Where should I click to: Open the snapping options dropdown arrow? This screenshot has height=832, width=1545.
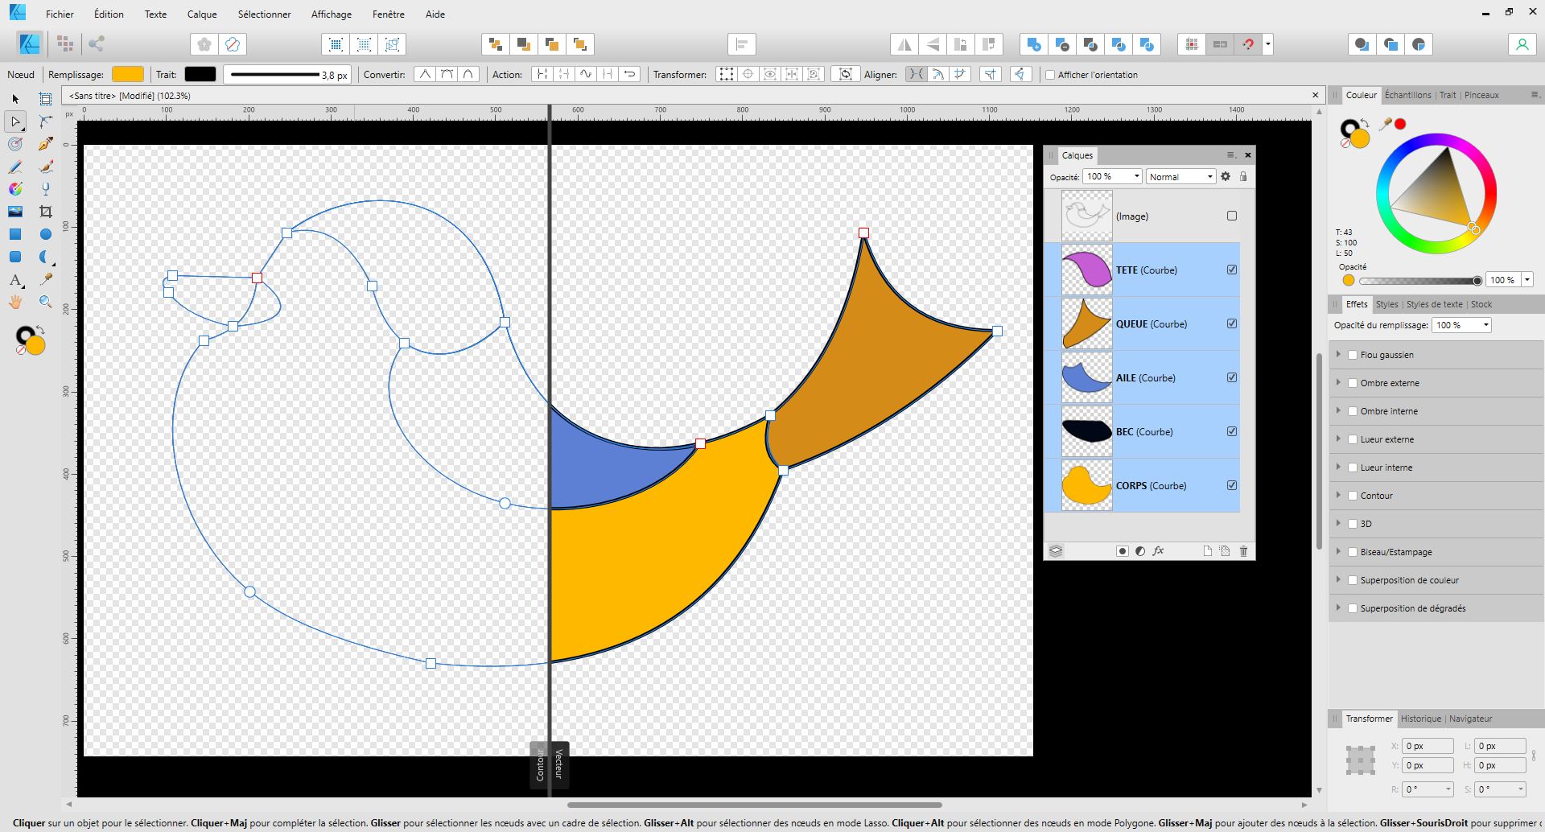point(1268,44)
